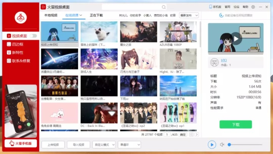
Task: Select the 初音 hot tag
Action: [173, 16]
